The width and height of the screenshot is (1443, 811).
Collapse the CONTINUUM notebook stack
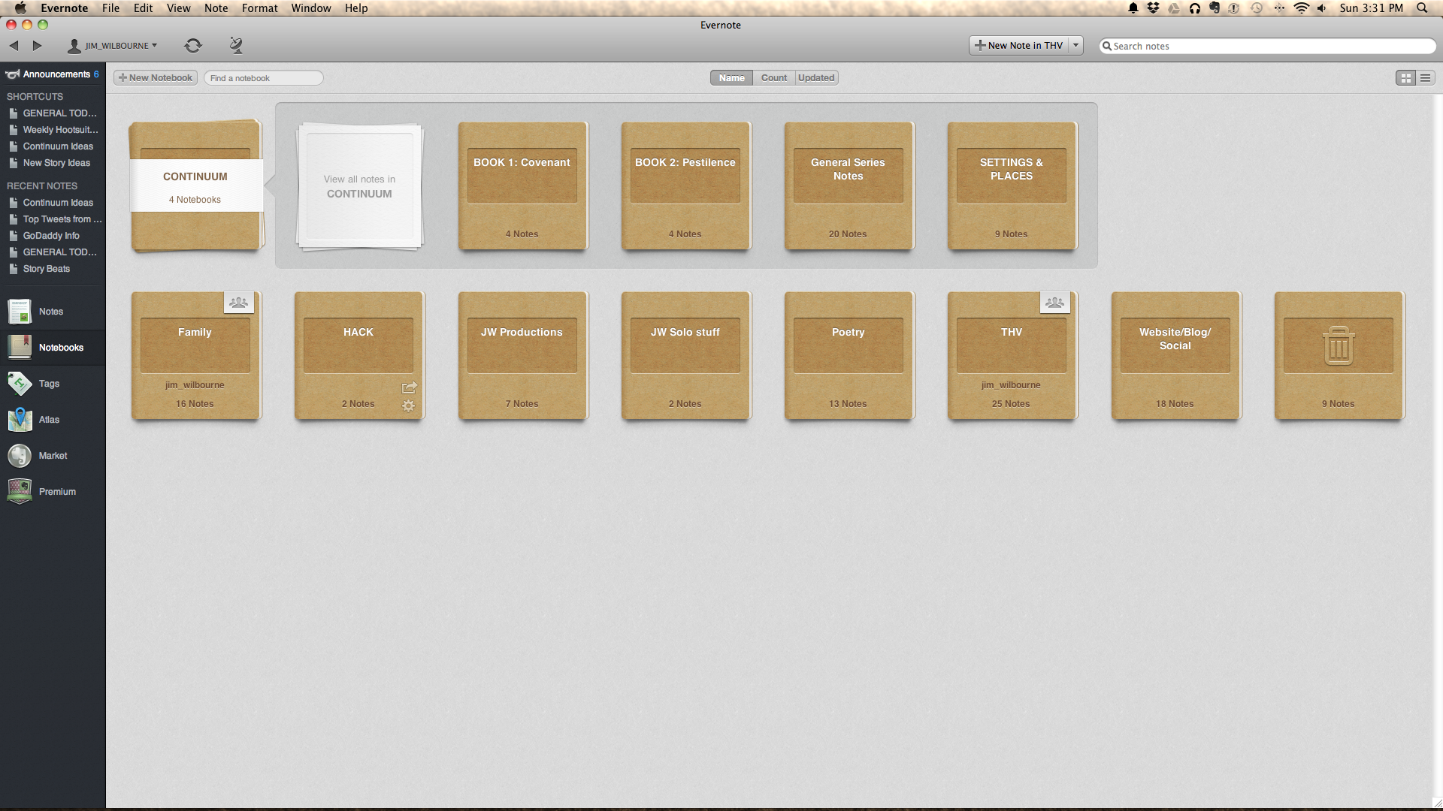195,185
